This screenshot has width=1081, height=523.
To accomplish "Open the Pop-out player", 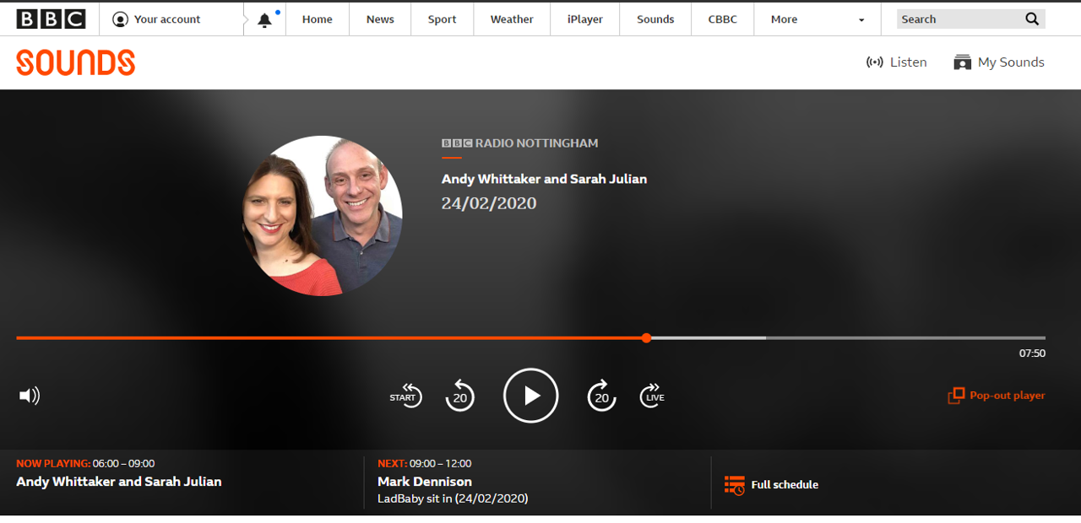I will pyautogui.click(x=997, y=396).
